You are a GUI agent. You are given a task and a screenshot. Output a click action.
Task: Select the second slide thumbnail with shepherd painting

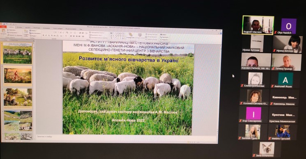point(18,76)
